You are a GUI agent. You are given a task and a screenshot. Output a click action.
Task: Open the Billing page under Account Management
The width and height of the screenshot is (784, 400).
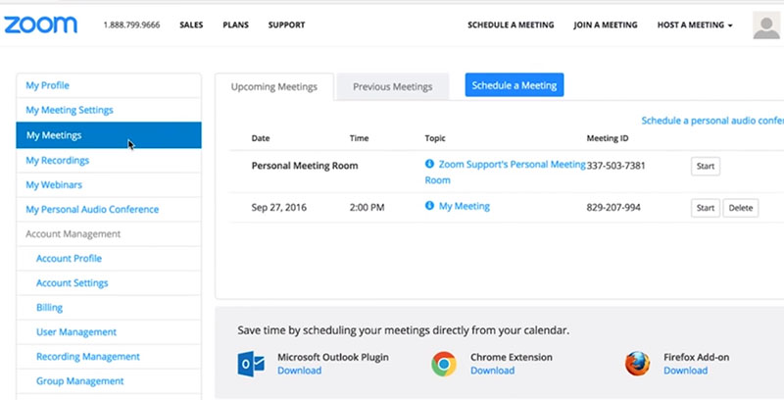point(49,307)
